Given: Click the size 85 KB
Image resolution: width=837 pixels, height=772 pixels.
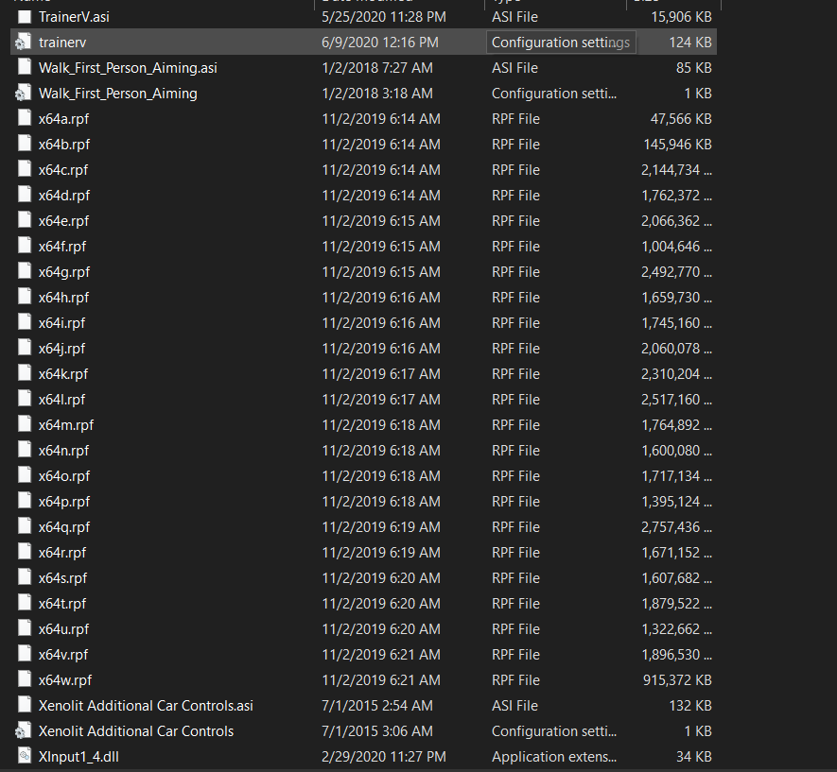Looking at the screenshot, I should [694, 68].
